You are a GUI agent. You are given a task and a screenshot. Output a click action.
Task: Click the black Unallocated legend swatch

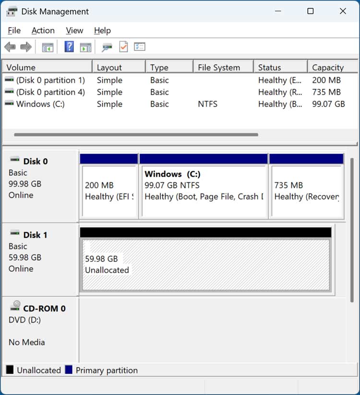tap(10, 370)
